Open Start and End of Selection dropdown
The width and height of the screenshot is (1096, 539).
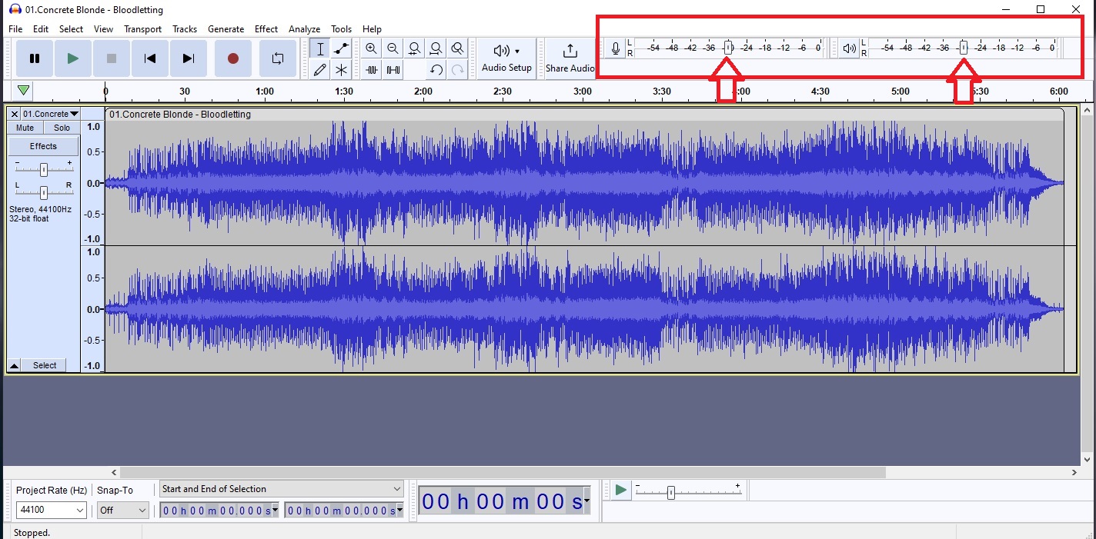281,489
